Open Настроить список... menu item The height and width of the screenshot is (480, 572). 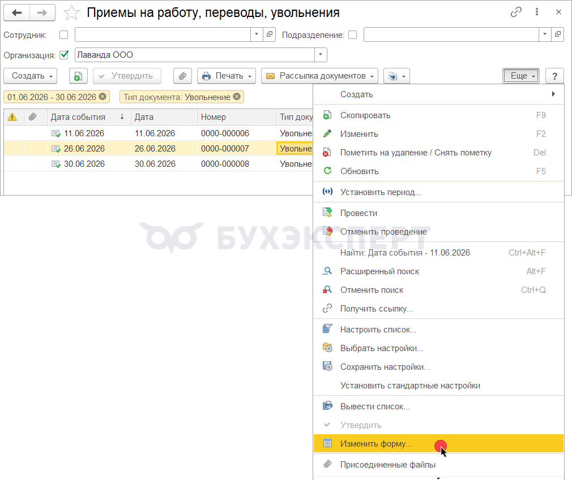pyautogui.click(x=438, y=330)
